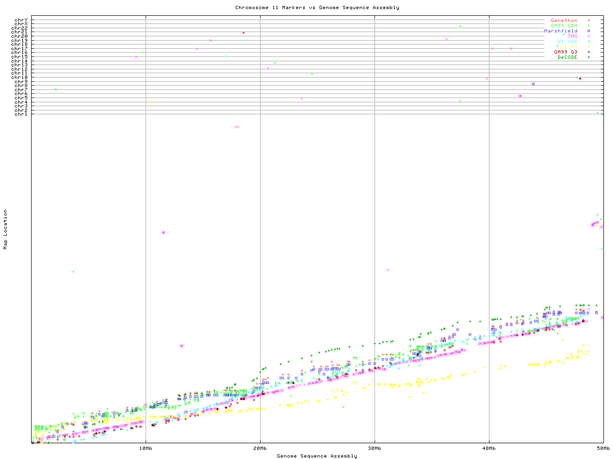
Task: Click the 30Mb x-axis tick label
Action: [x=375, y=448]
